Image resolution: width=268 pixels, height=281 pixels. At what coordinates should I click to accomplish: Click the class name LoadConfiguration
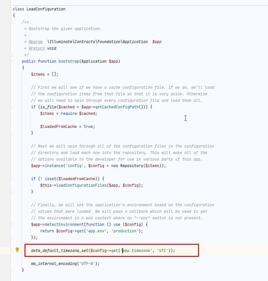[46, 9]
